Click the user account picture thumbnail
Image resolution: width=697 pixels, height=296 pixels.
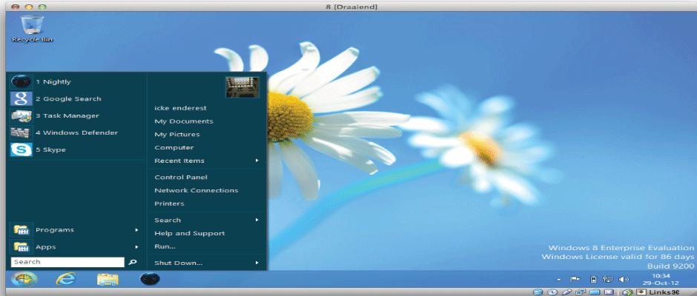(242, 87)
